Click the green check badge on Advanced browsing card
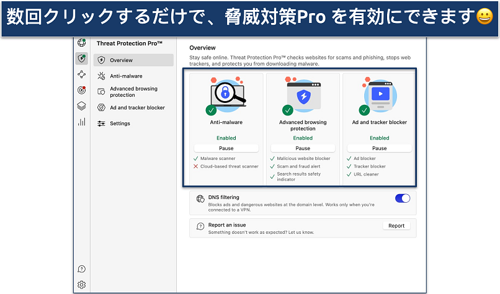Image resolution: width=500 pixels, height=294 pixels. [288, 110]
